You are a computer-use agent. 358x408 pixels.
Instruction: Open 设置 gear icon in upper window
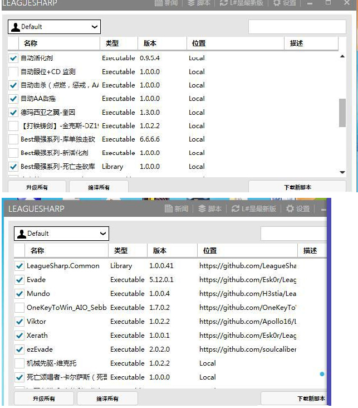pyautogui.click(x=277, y=3)
